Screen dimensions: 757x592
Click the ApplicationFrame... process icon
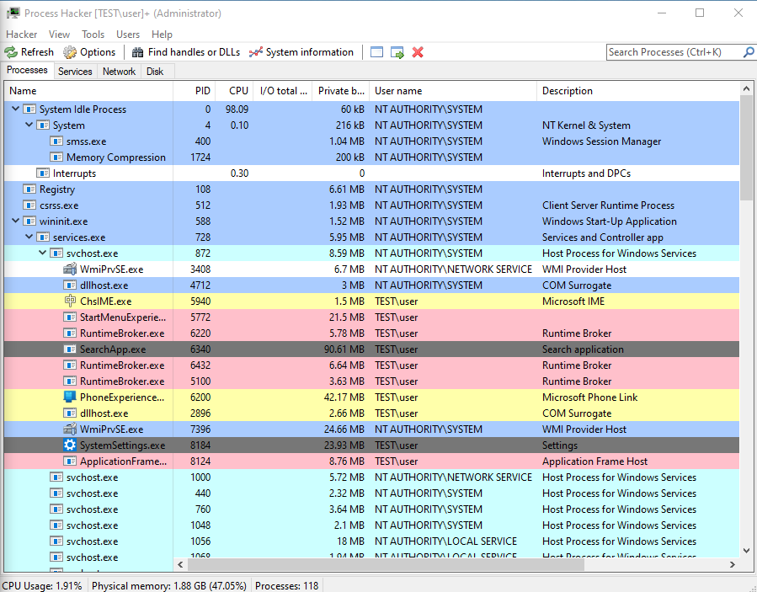pos(70,461)
